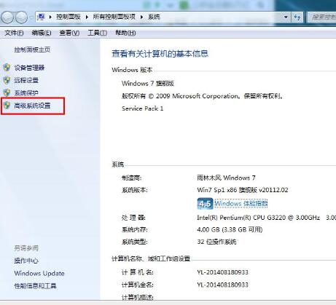
Task: Open 操作中心 link in sidebar
Action: click(26, 261)
